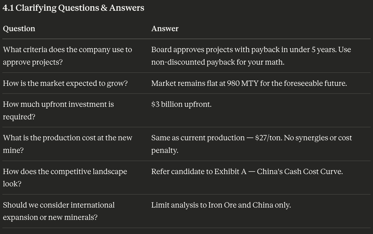The image size is (373, 234).
Task: Click the project approval criteria question
Action: coord(67,56)
